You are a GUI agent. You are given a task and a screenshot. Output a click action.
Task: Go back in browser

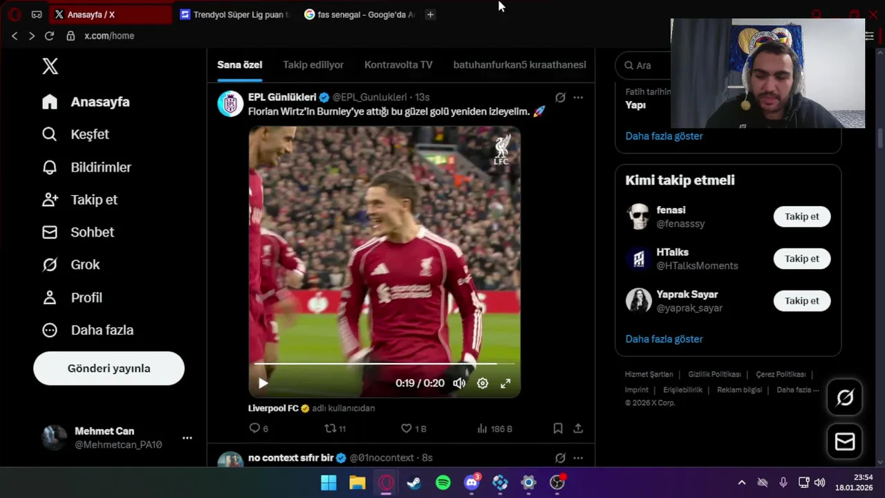(x=15, y=36)
